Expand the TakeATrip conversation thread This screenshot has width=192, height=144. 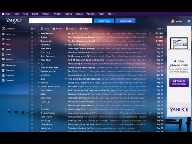35,44
